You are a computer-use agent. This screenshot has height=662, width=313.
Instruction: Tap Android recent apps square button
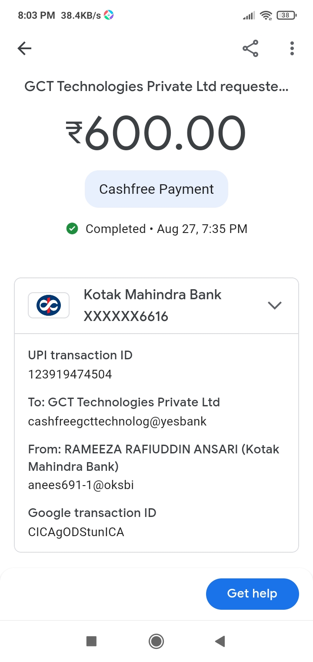[x=91, y=641]
